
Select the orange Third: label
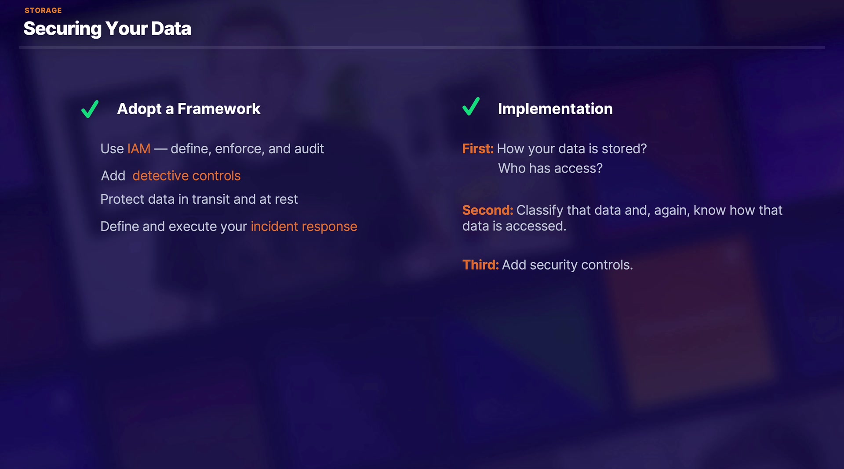480,265
